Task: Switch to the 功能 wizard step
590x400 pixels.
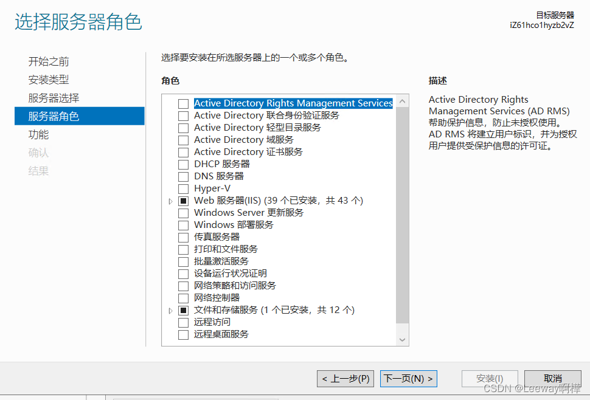Action: [38, 134]
